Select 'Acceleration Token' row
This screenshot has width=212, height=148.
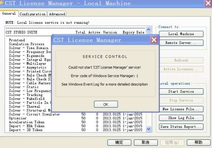(76, 122)
